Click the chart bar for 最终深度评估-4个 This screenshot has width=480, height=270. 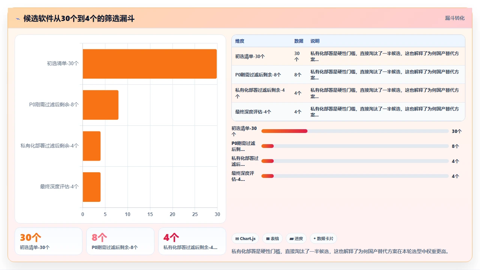[x=91, y=187]
